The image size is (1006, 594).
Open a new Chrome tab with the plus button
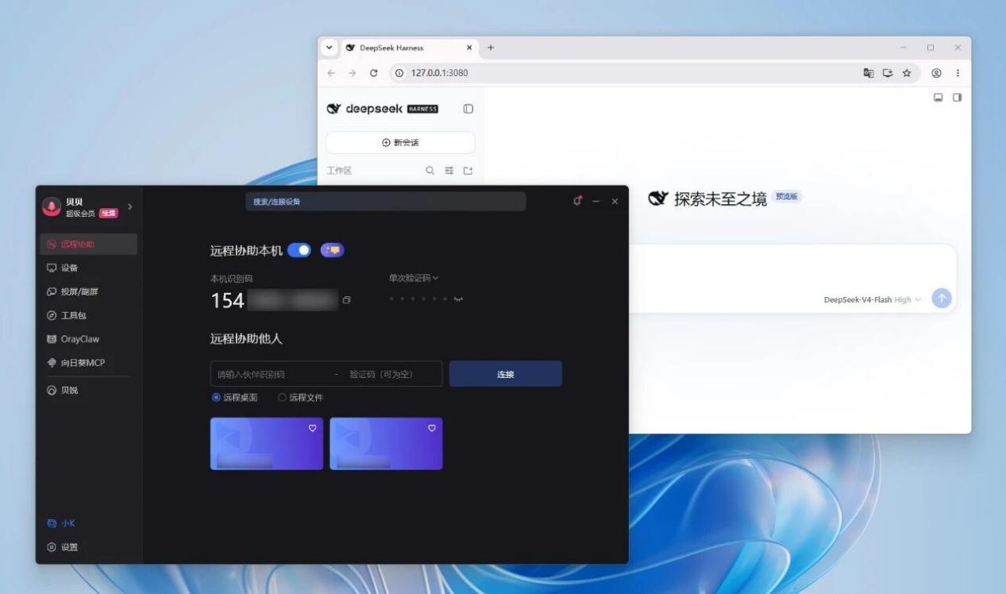click(491, 48)
